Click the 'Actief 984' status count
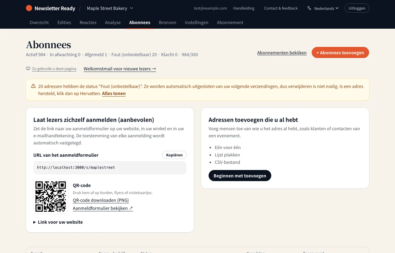Viewport: 395px width, 253px height. tap(35, 55)
